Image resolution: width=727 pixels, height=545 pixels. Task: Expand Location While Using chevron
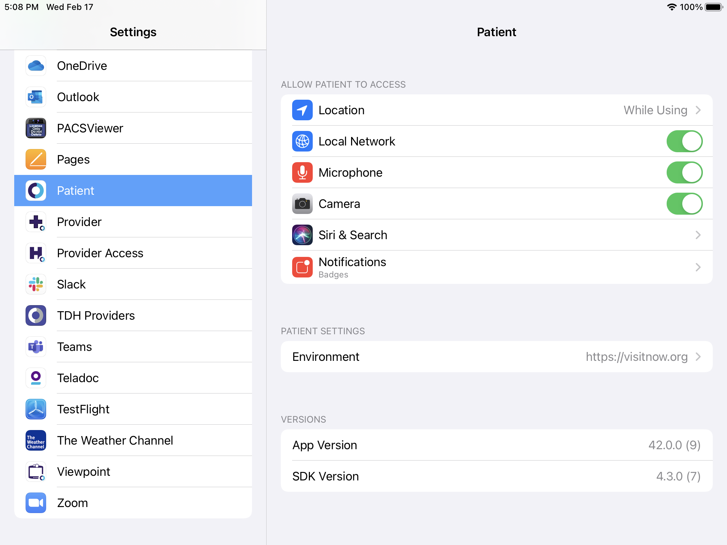pos(698,110)
